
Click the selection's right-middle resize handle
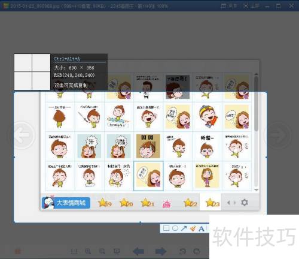pos(266,157)
